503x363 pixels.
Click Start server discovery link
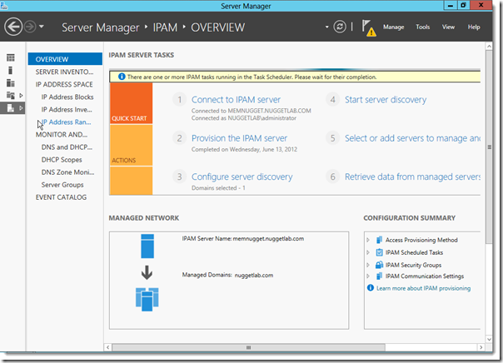click(x=386, y=100)
